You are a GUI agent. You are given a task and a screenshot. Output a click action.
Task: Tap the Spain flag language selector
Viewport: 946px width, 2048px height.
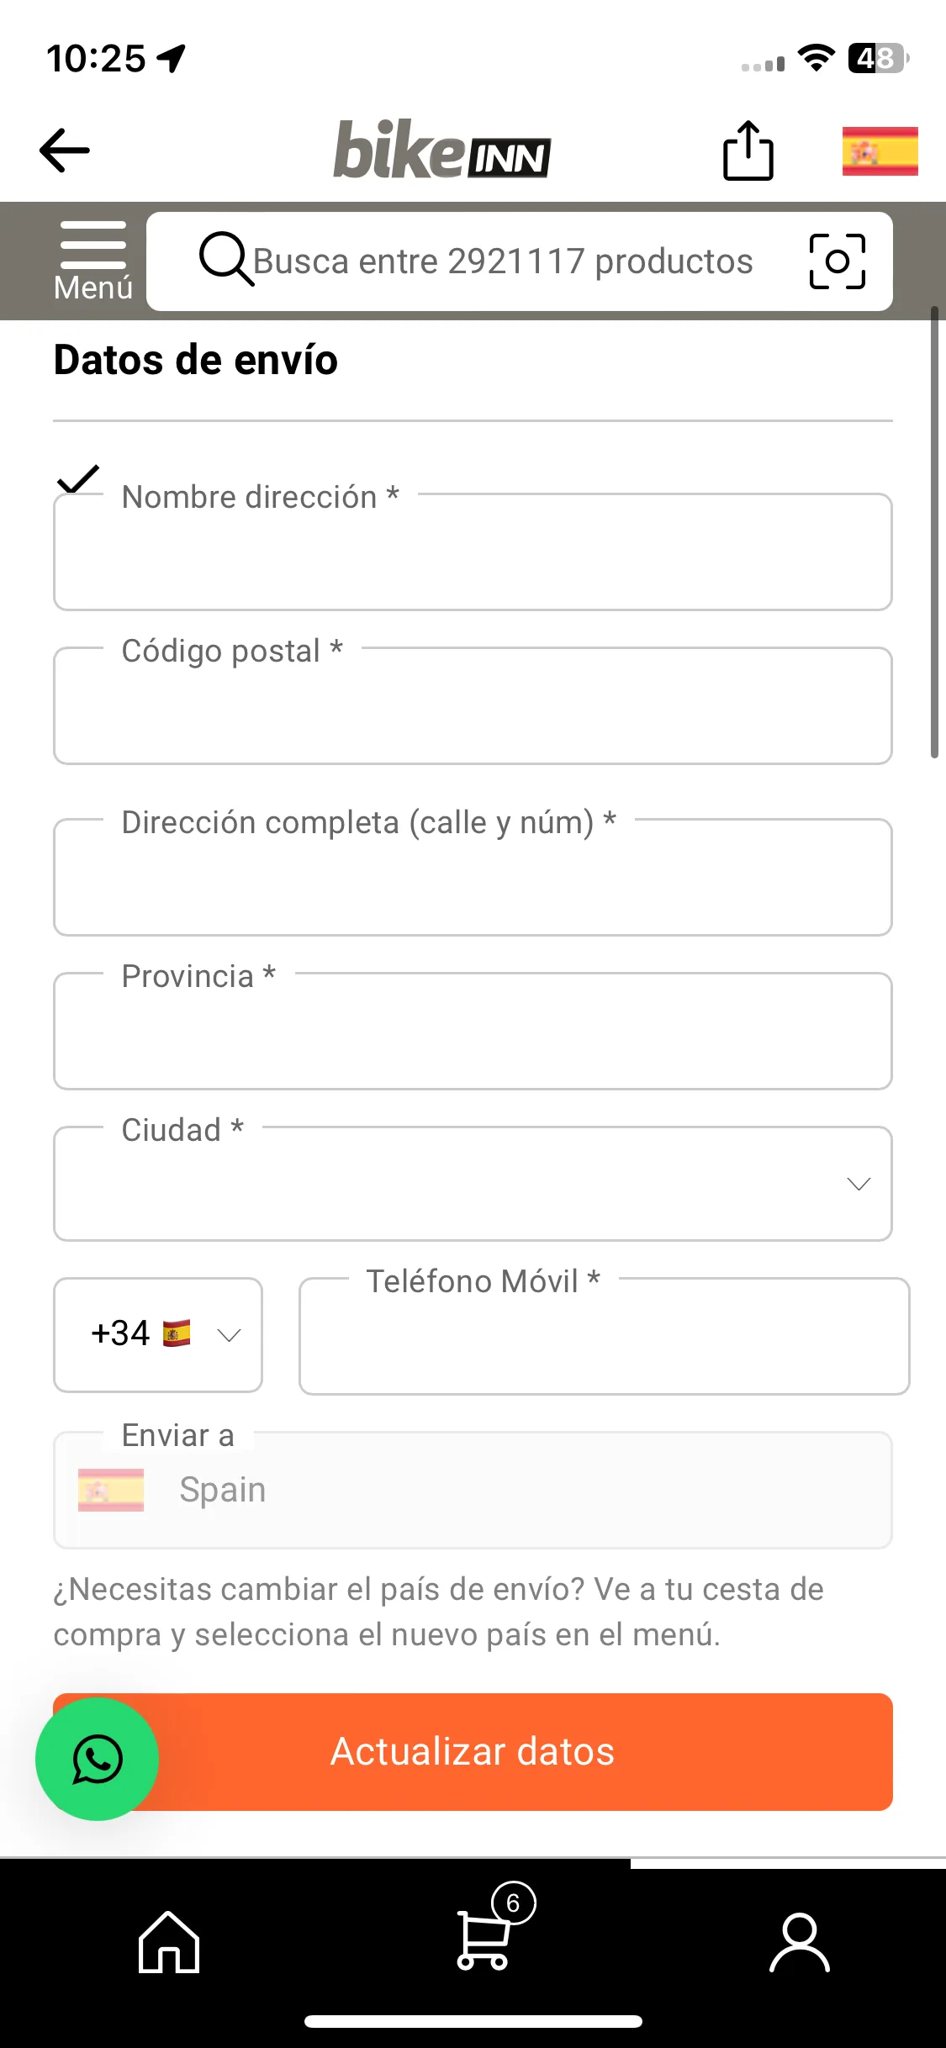tap(880, 151)
